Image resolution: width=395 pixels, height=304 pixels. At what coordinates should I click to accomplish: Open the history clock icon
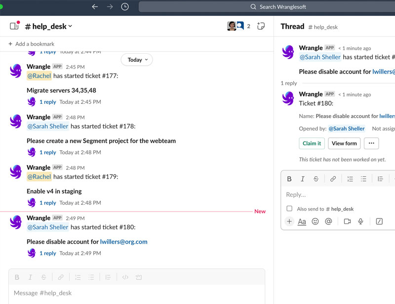125,7
